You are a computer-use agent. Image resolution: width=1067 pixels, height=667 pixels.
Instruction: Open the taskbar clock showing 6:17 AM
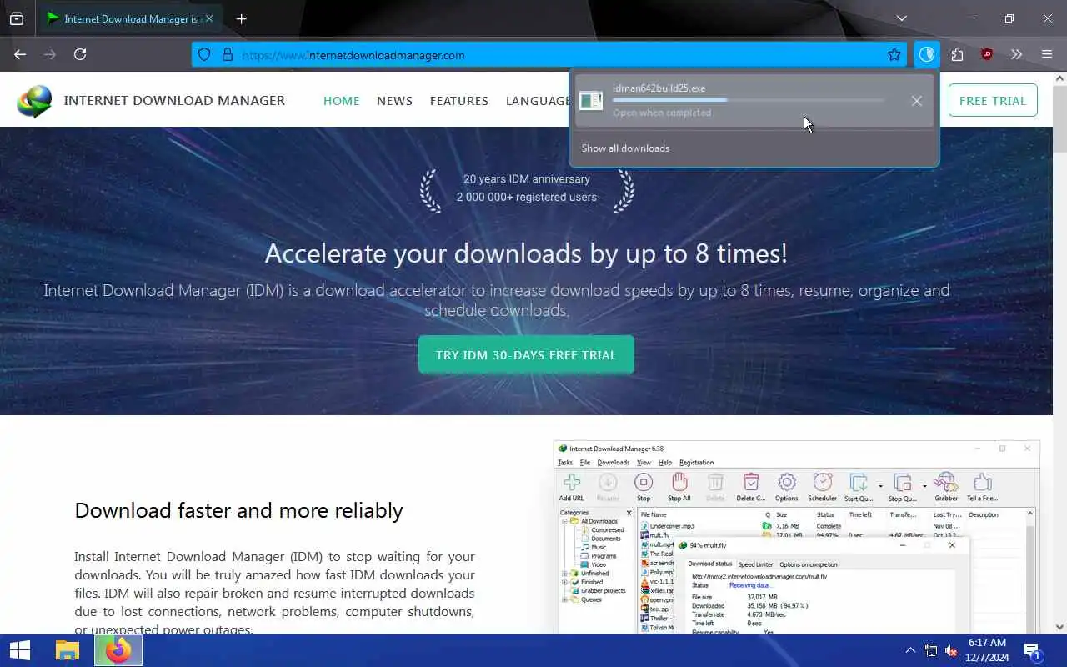(987, 650)
